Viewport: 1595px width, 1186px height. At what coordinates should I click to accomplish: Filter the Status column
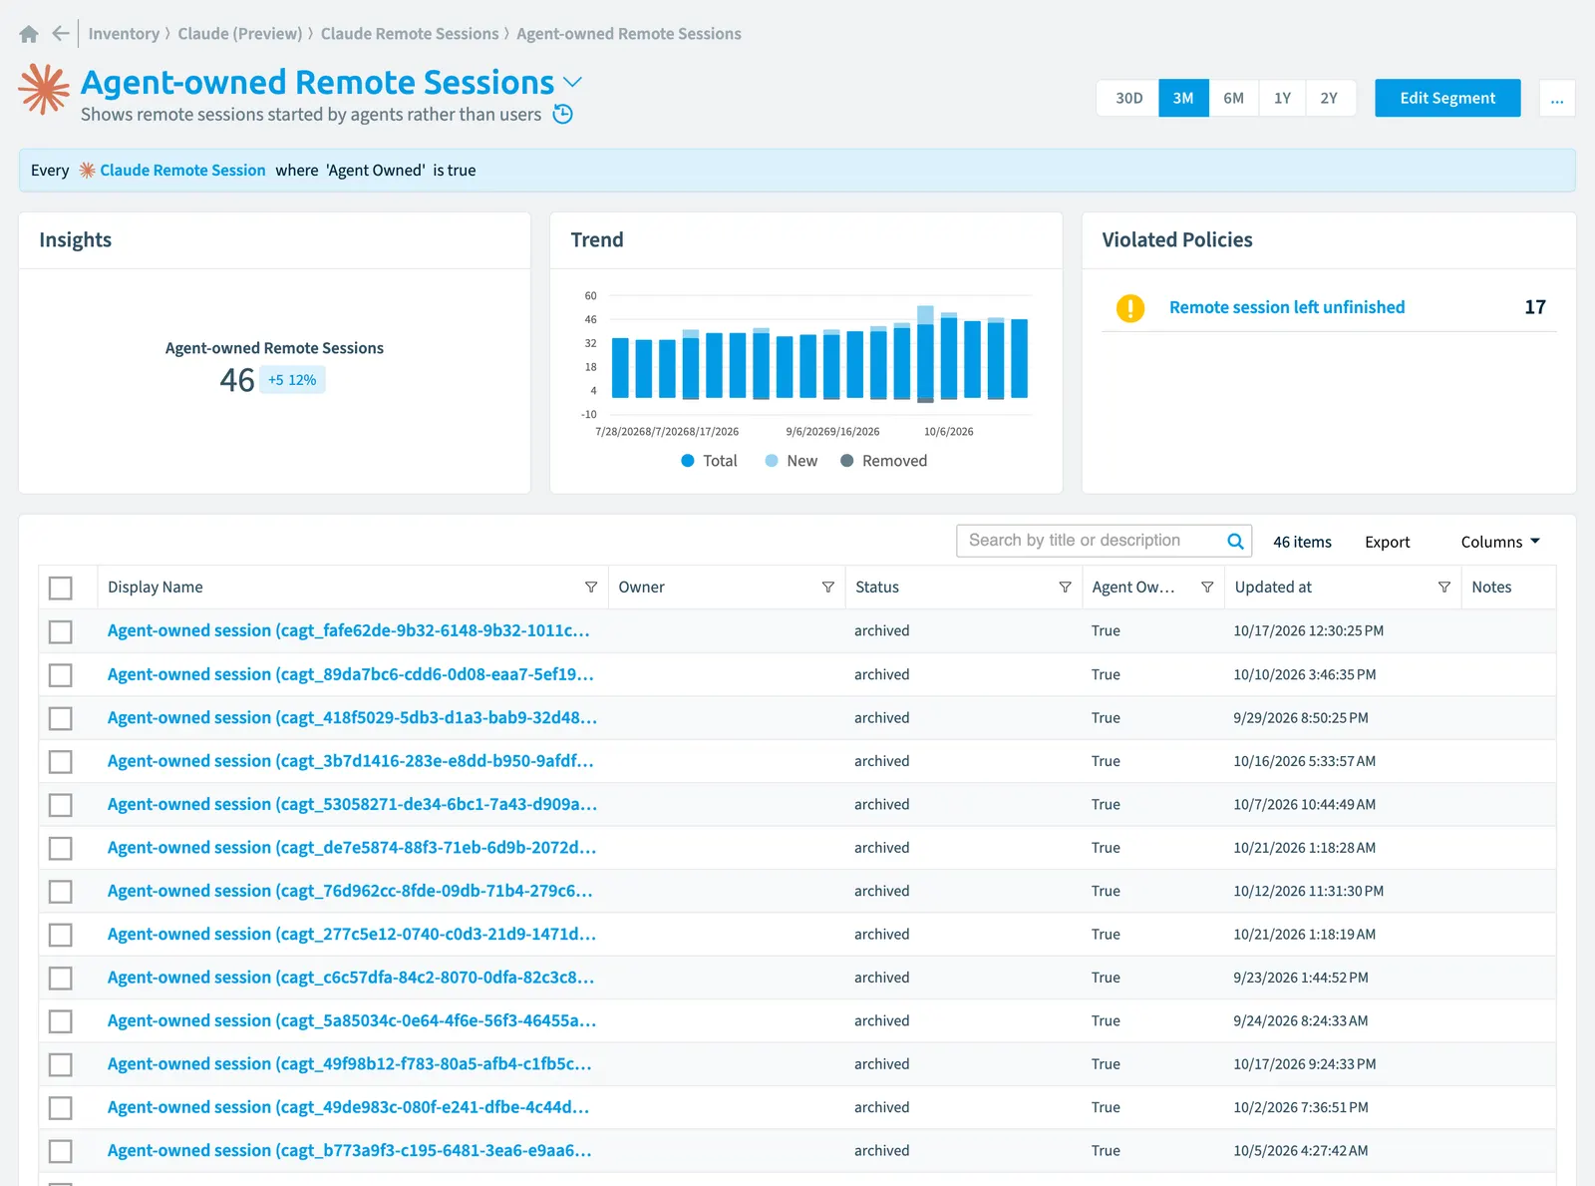pyautogui.click(x=1065, y=588)
